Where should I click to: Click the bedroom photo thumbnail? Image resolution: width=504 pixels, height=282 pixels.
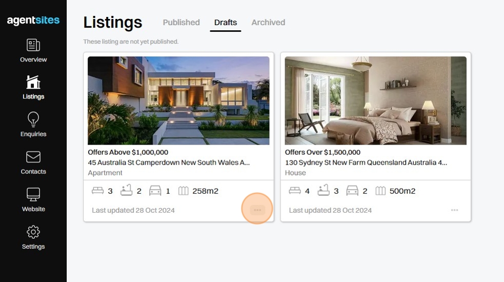(375, 100)
